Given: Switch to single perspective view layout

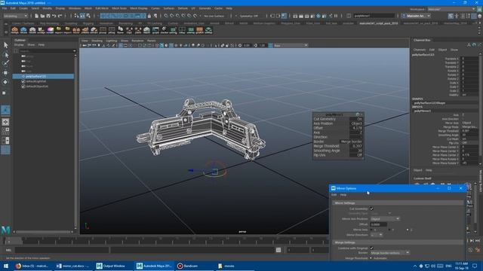Looking at the screenshot, I should click(x=5, y=122).
